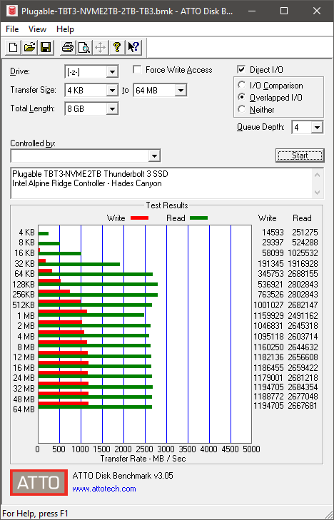Click the 128KB green read bar
334x520 pixels.
(x=98, y=285)
